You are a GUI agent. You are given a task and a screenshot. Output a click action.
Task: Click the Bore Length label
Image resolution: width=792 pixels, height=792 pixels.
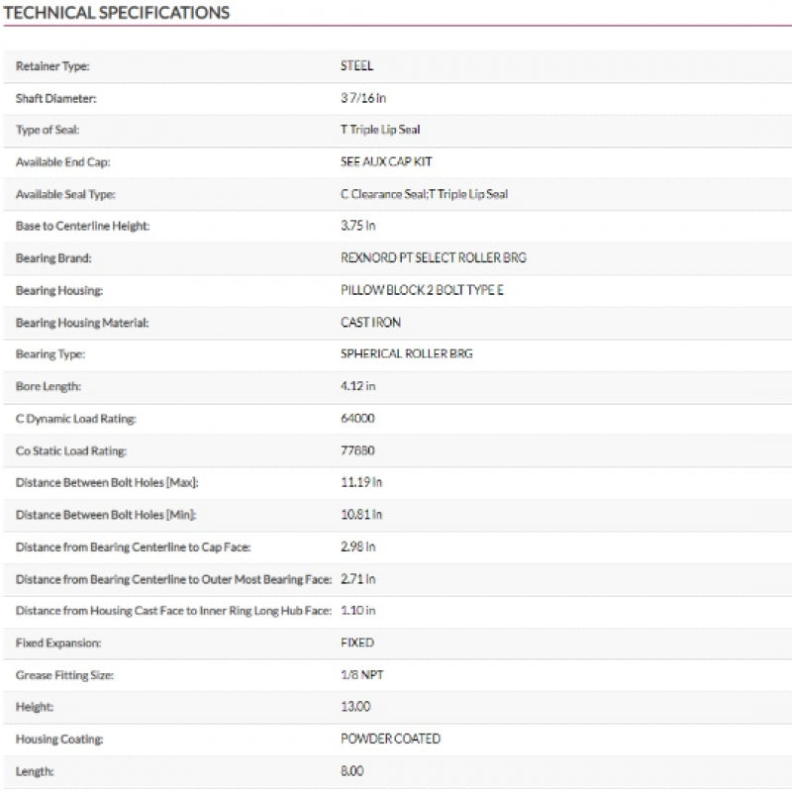point(48,386)
